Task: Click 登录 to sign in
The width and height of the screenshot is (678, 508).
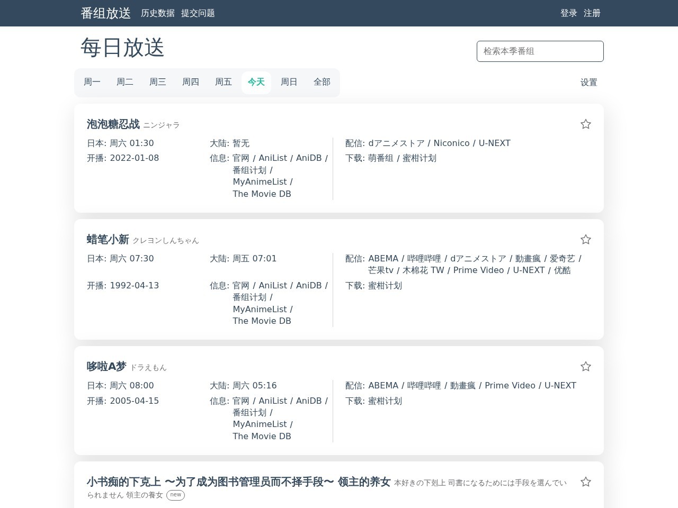Action: tap(568, 13)
